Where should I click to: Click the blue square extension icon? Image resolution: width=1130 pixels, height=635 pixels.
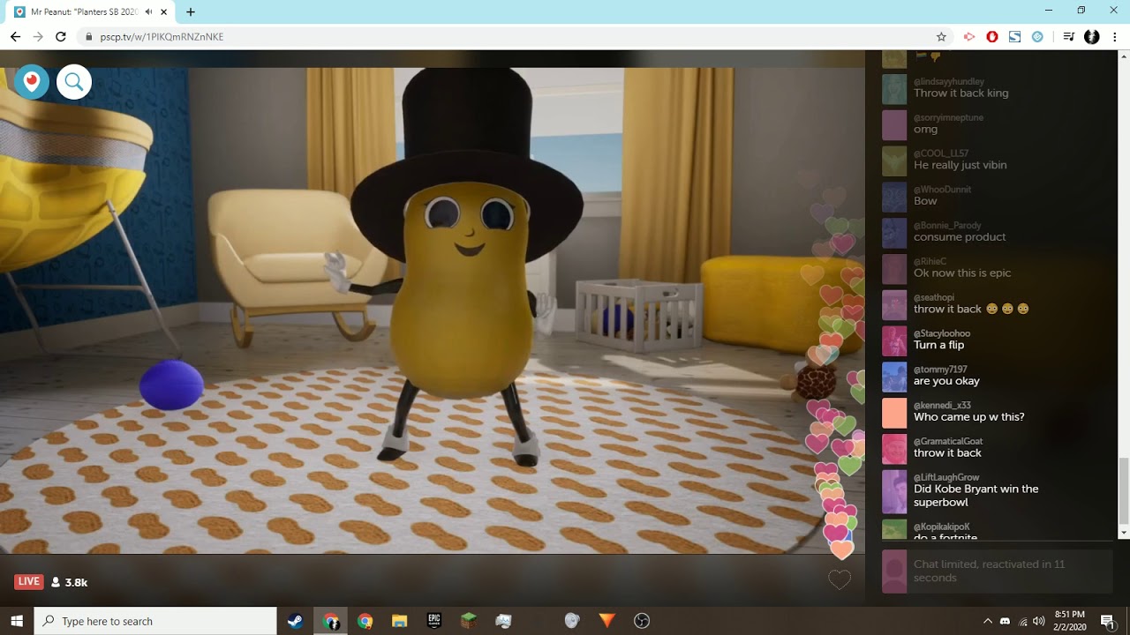pos(1015,37)
